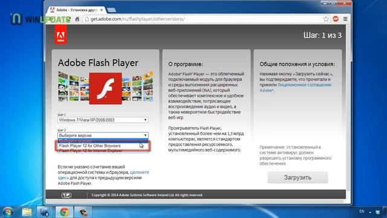Click the Google Chrome taskbar icon
This screenshot has height=218, width=387.
pos(64,212)
